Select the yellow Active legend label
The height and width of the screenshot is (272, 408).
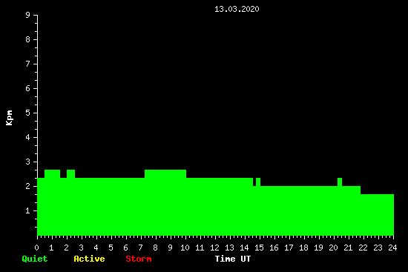click(89, 259)
